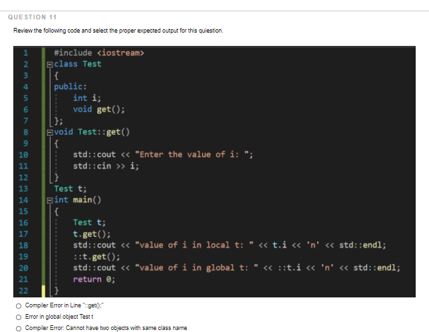This screenshot has height=332, width=429.
Task: Click the string "value of i in global t: "
Action: [x=197, y=267]
